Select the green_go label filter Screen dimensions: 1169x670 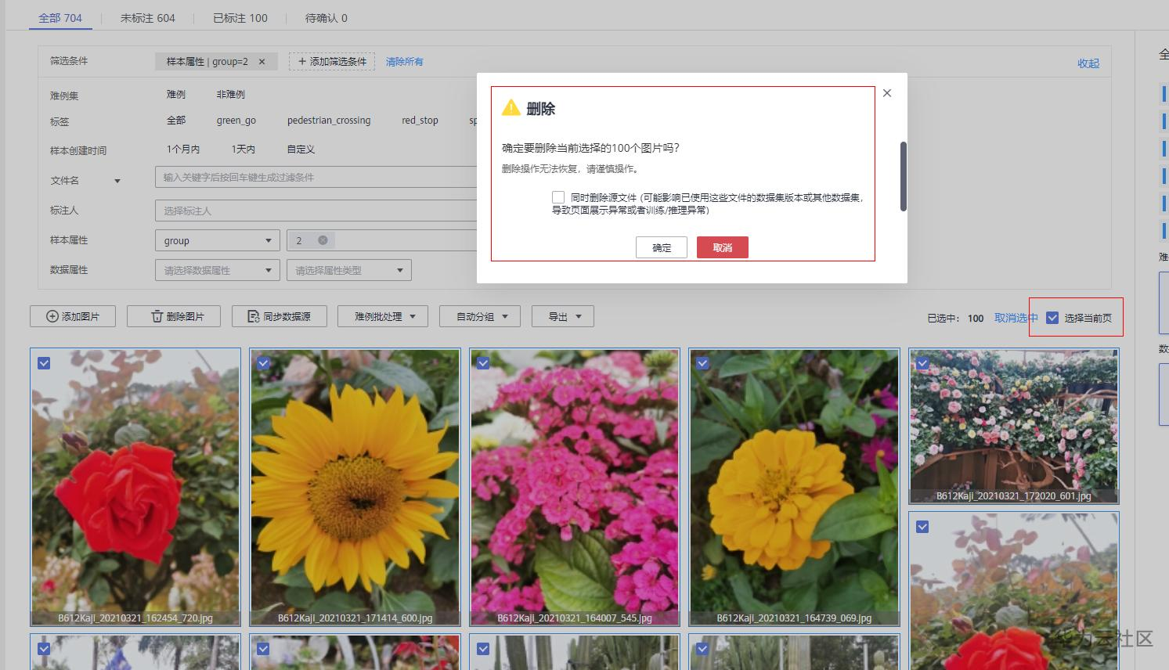[236, 121]
